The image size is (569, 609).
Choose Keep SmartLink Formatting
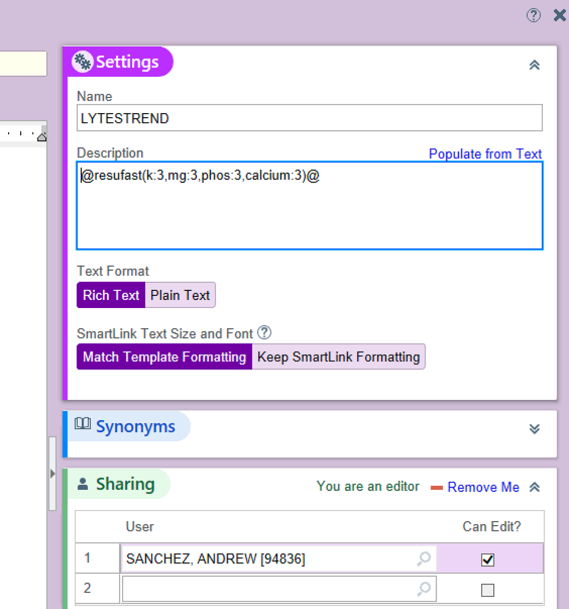point(338,357)
